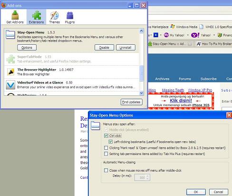Viewport: 232px width, 196px height.
Task: Click the Find Updates button
Action: point(132,102)
